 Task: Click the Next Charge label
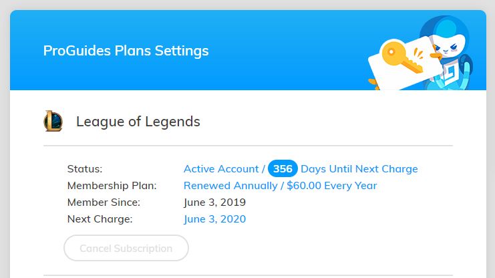pyautogui.click(x=100, y=219)
